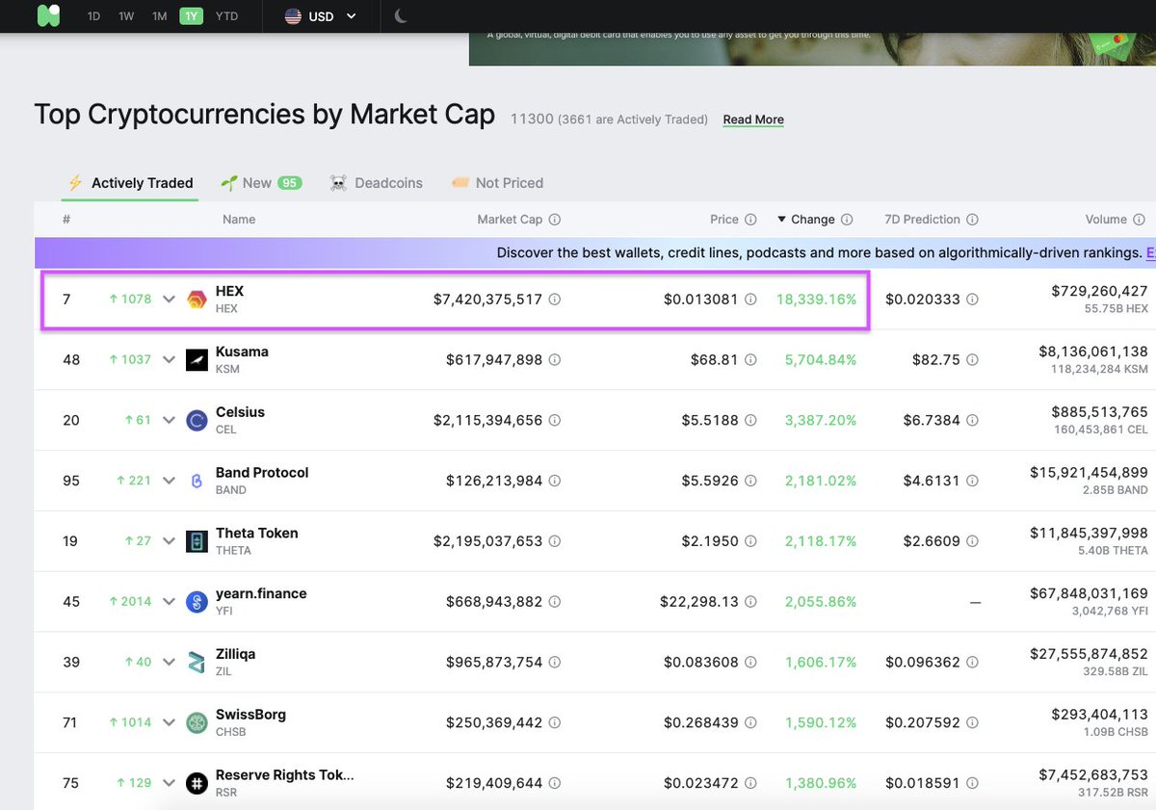Click the site logo in the top bar
The width and height of the screenshot is (1156, 810).
(48, 16)
